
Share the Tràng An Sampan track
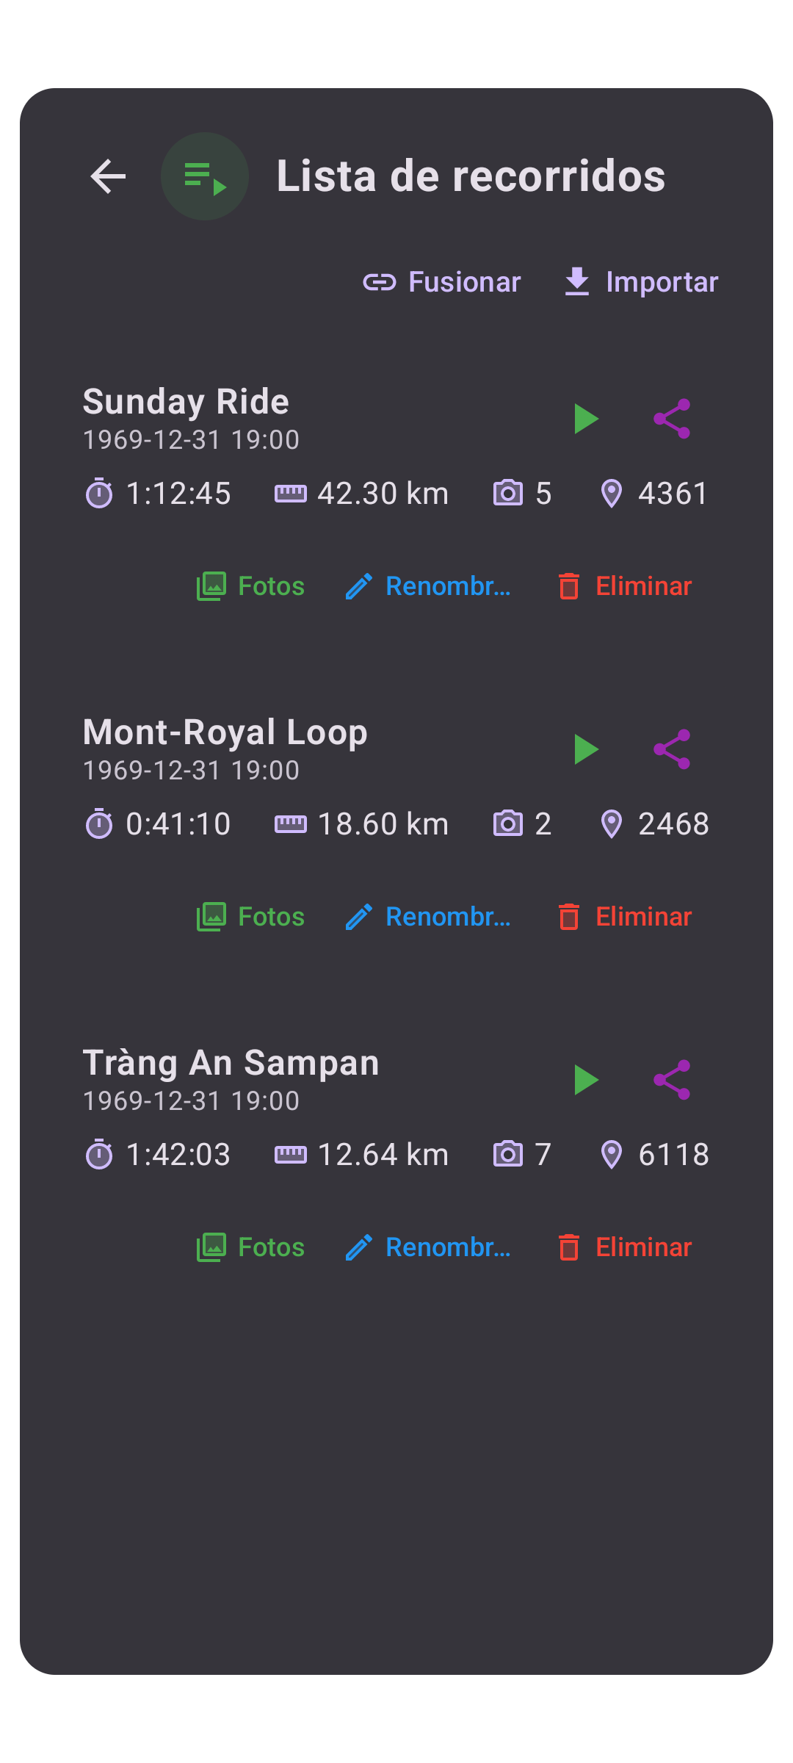[672, 1080]
